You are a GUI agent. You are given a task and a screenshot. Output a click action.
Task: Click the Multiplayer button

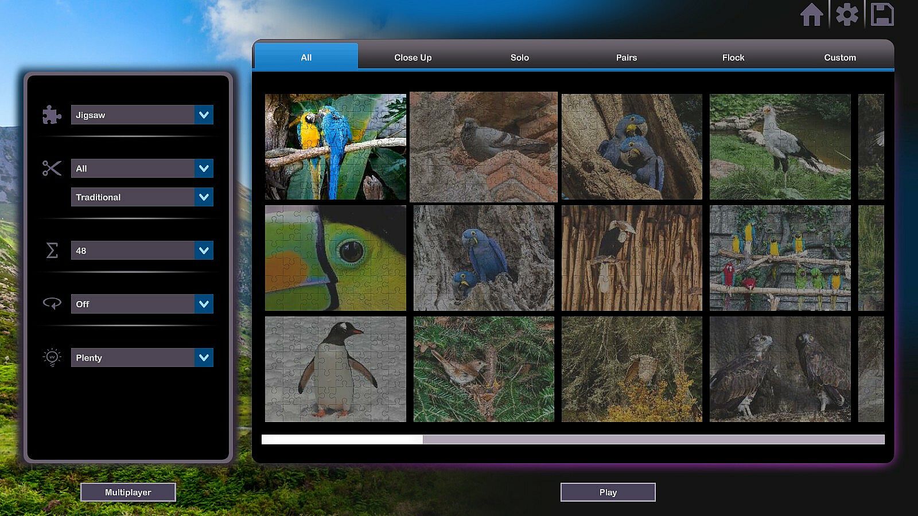click(x=128, y=492)
